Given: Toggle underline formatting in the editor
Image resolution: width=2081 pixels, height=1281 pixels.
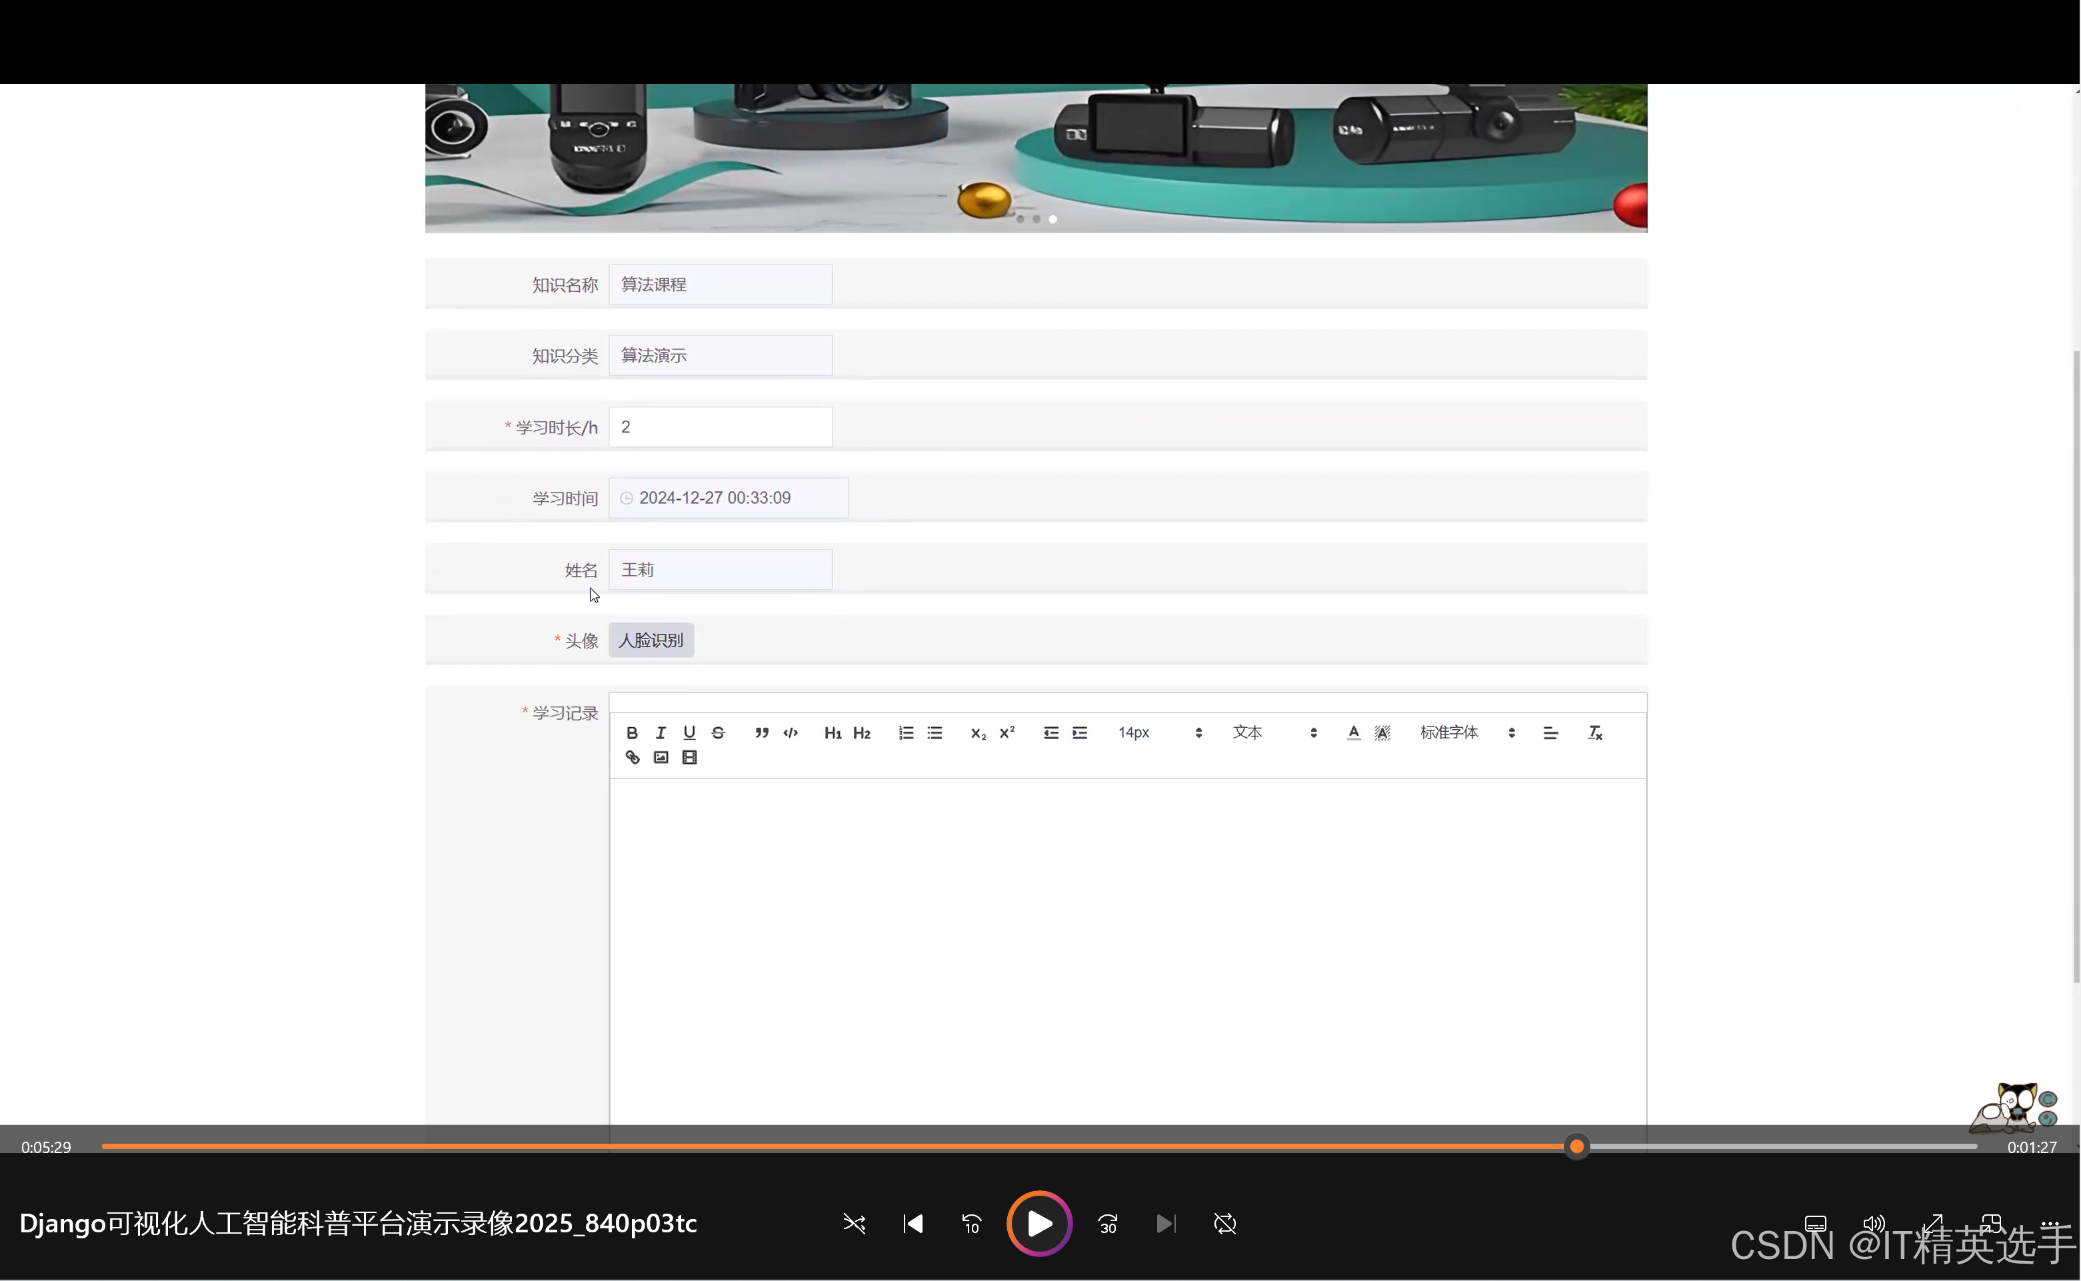Looking at the screenshot, I should 690,733.
